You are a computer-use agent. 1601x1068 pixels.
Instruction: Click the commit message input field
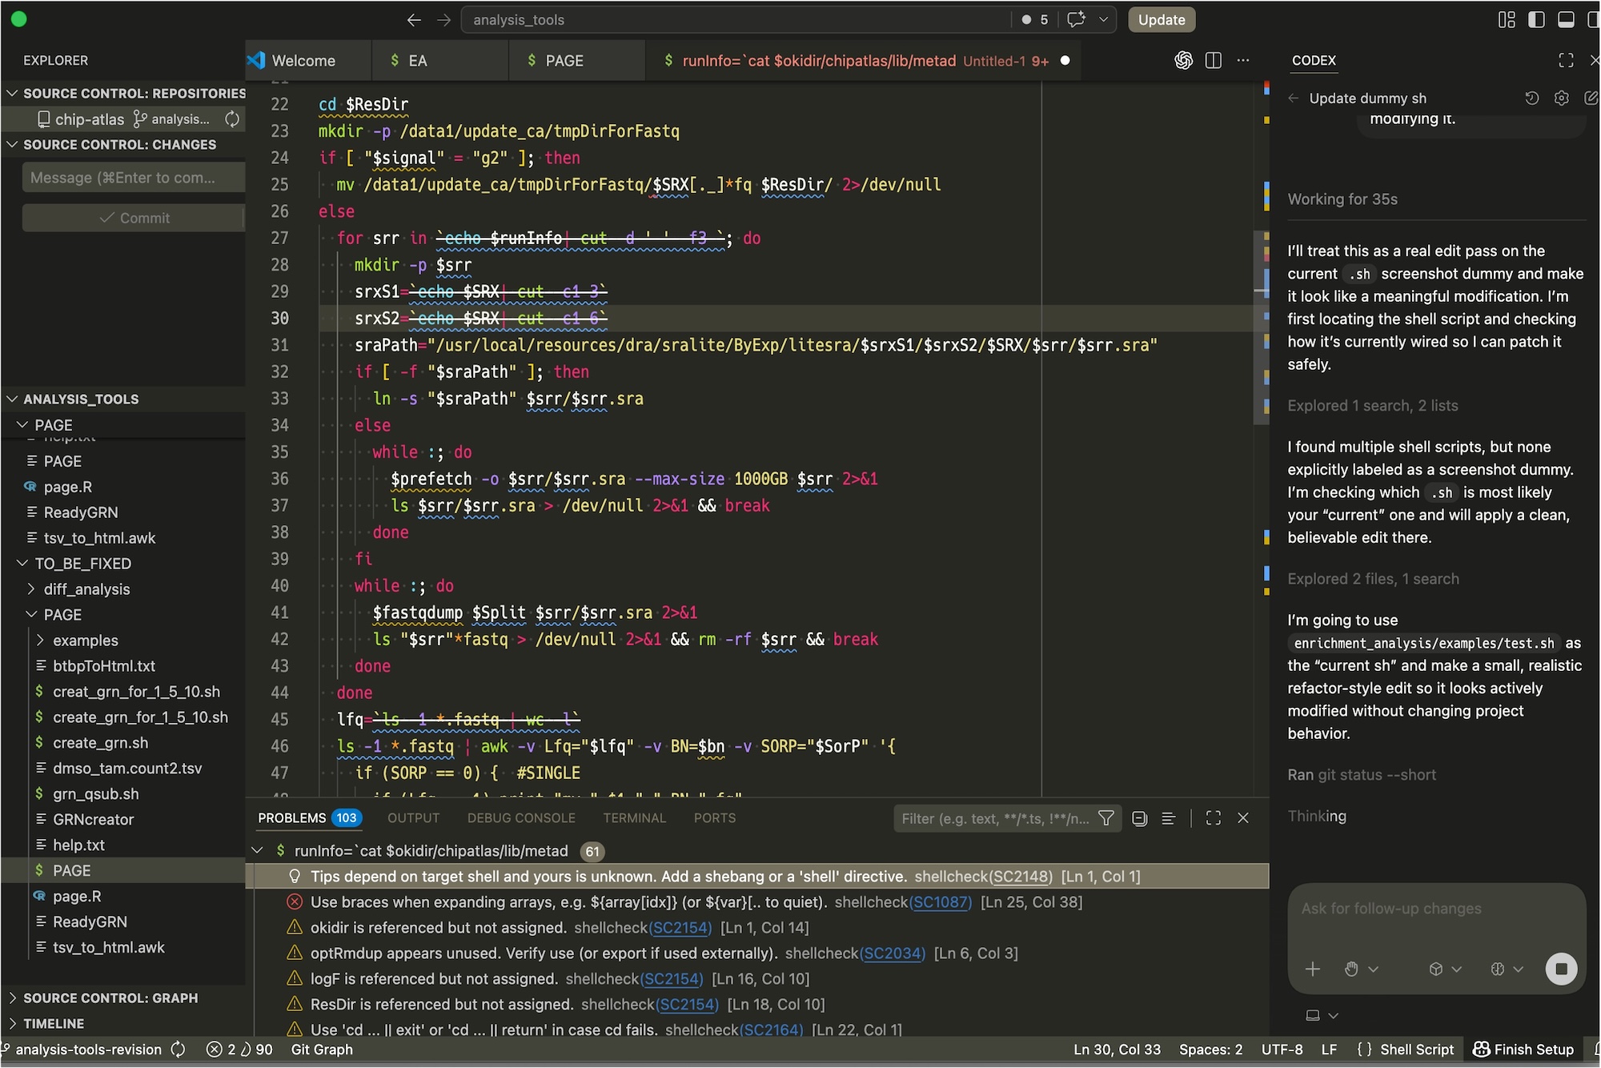click(133, 178)
